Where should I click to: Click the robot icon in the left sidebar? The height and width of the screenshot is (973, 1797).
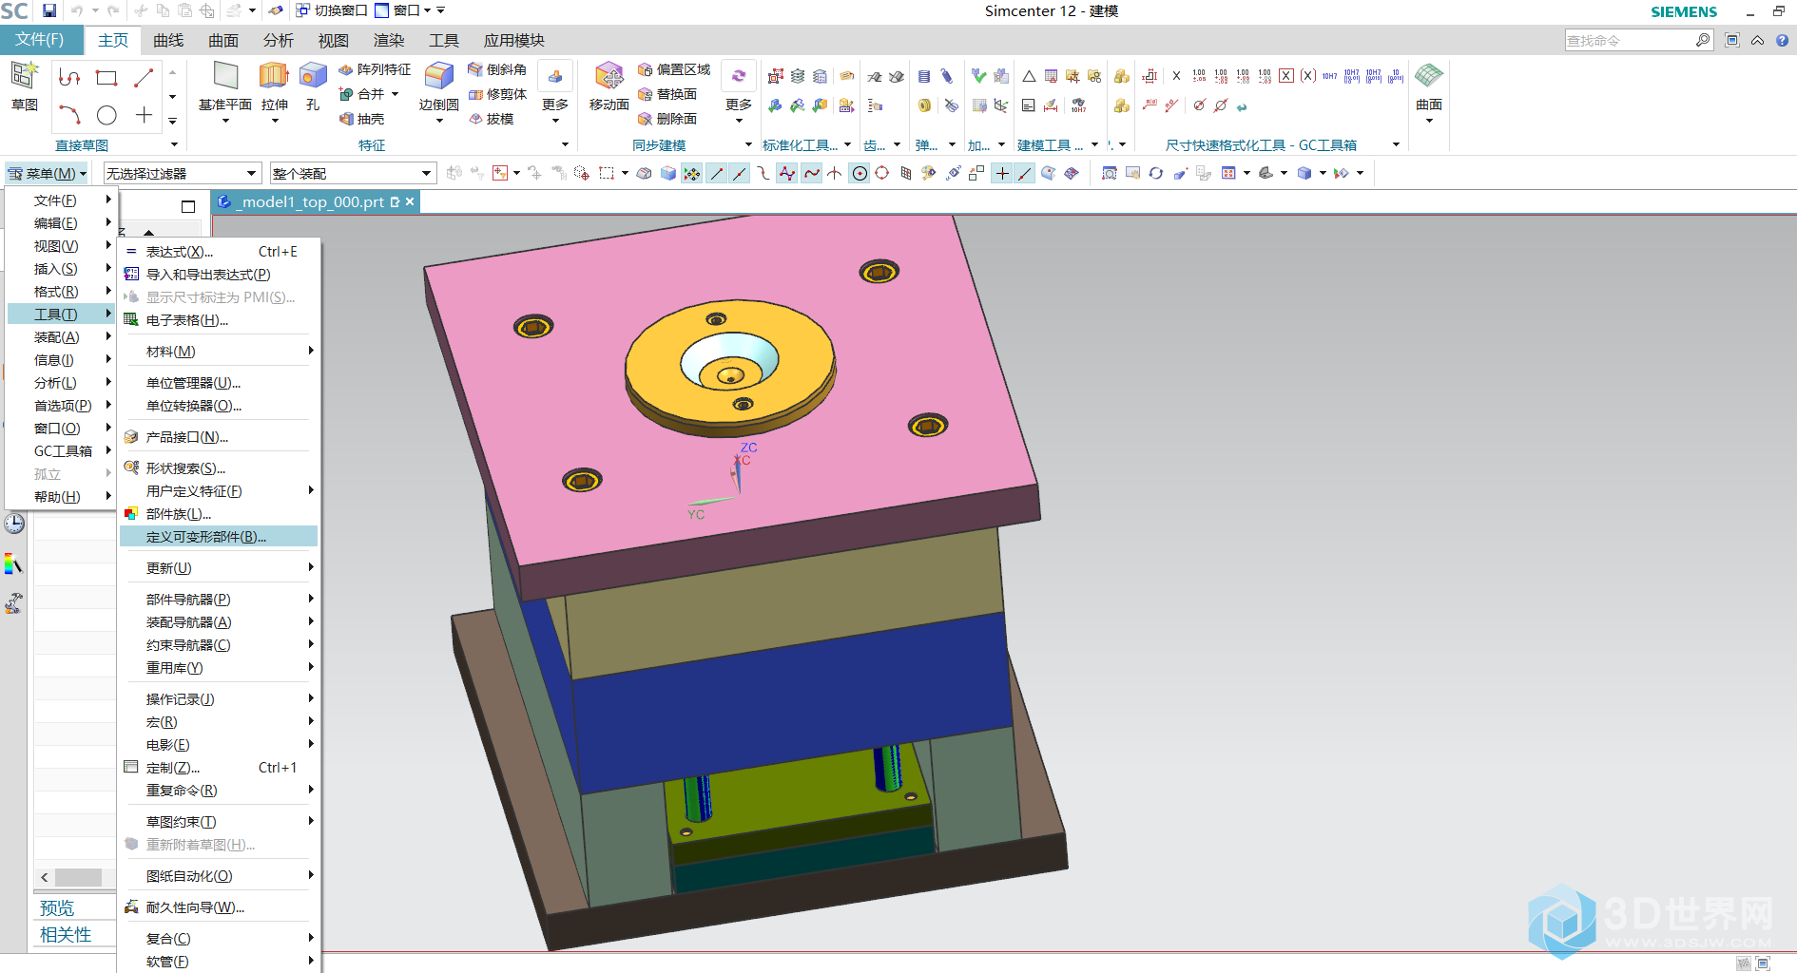coord(14,603)
